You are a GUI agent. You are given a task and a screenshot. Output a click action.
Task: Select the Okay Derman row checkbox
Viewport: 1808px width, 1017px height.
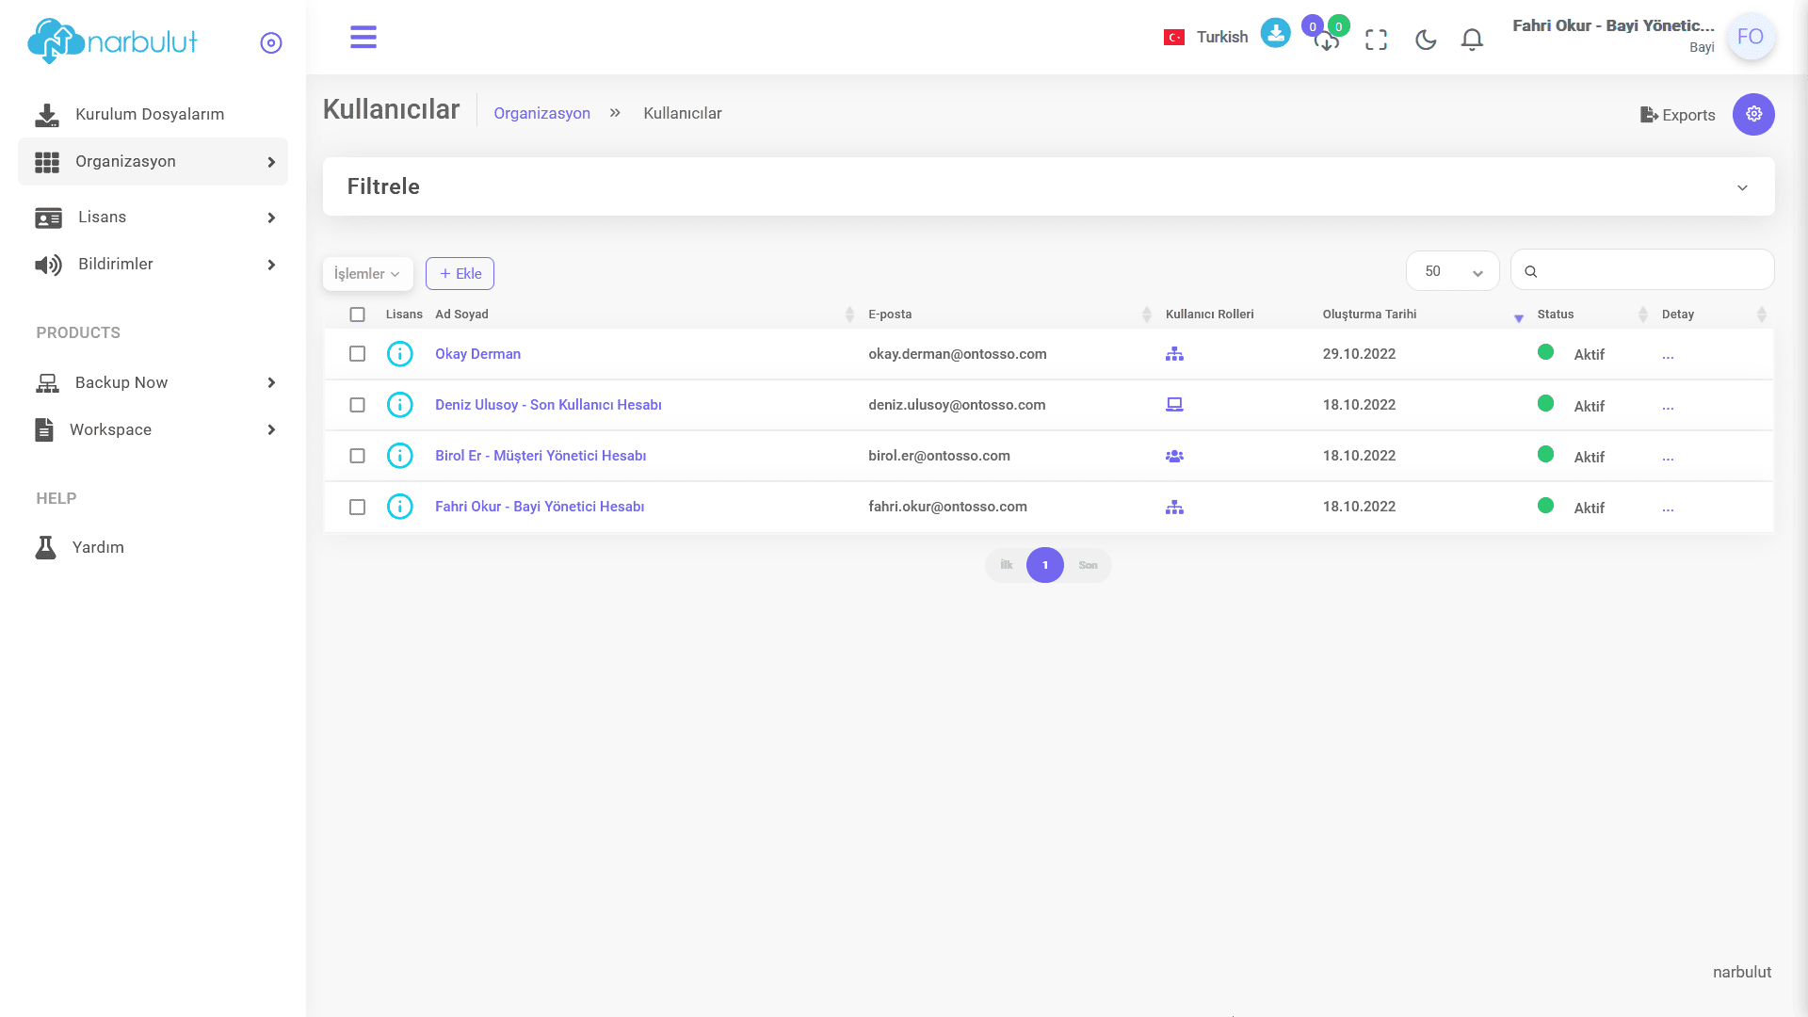357,354
